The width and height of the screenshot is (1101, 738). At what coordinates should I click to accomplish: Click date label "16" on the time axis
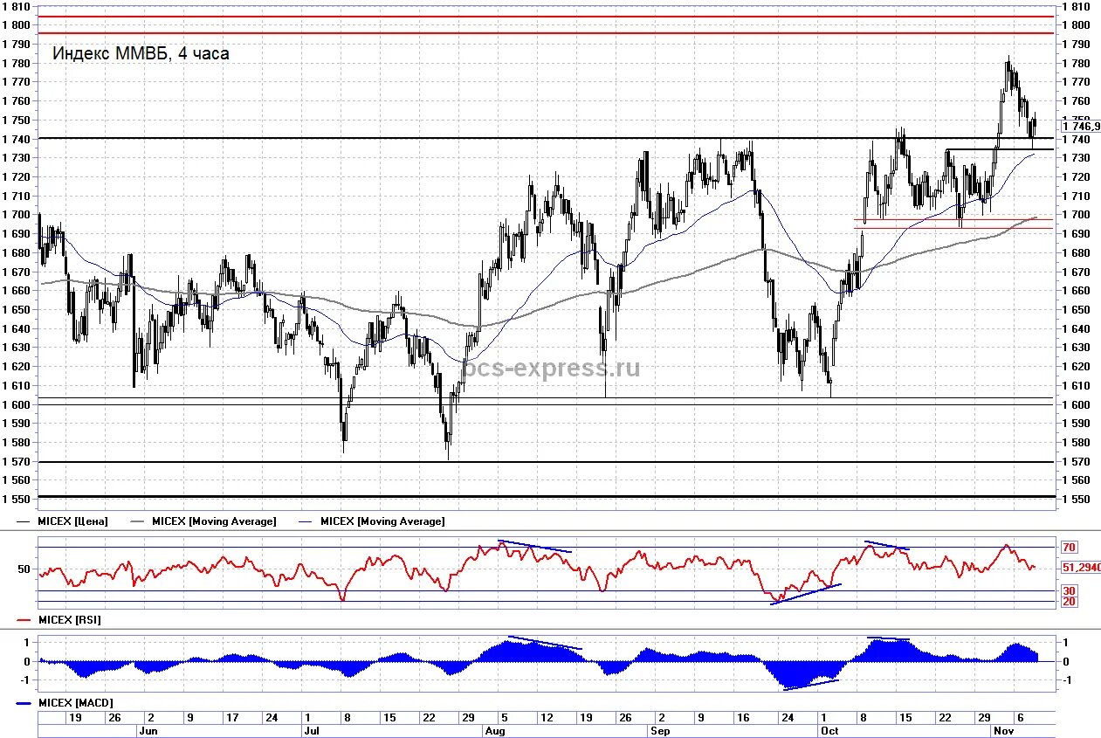point(743,718)
